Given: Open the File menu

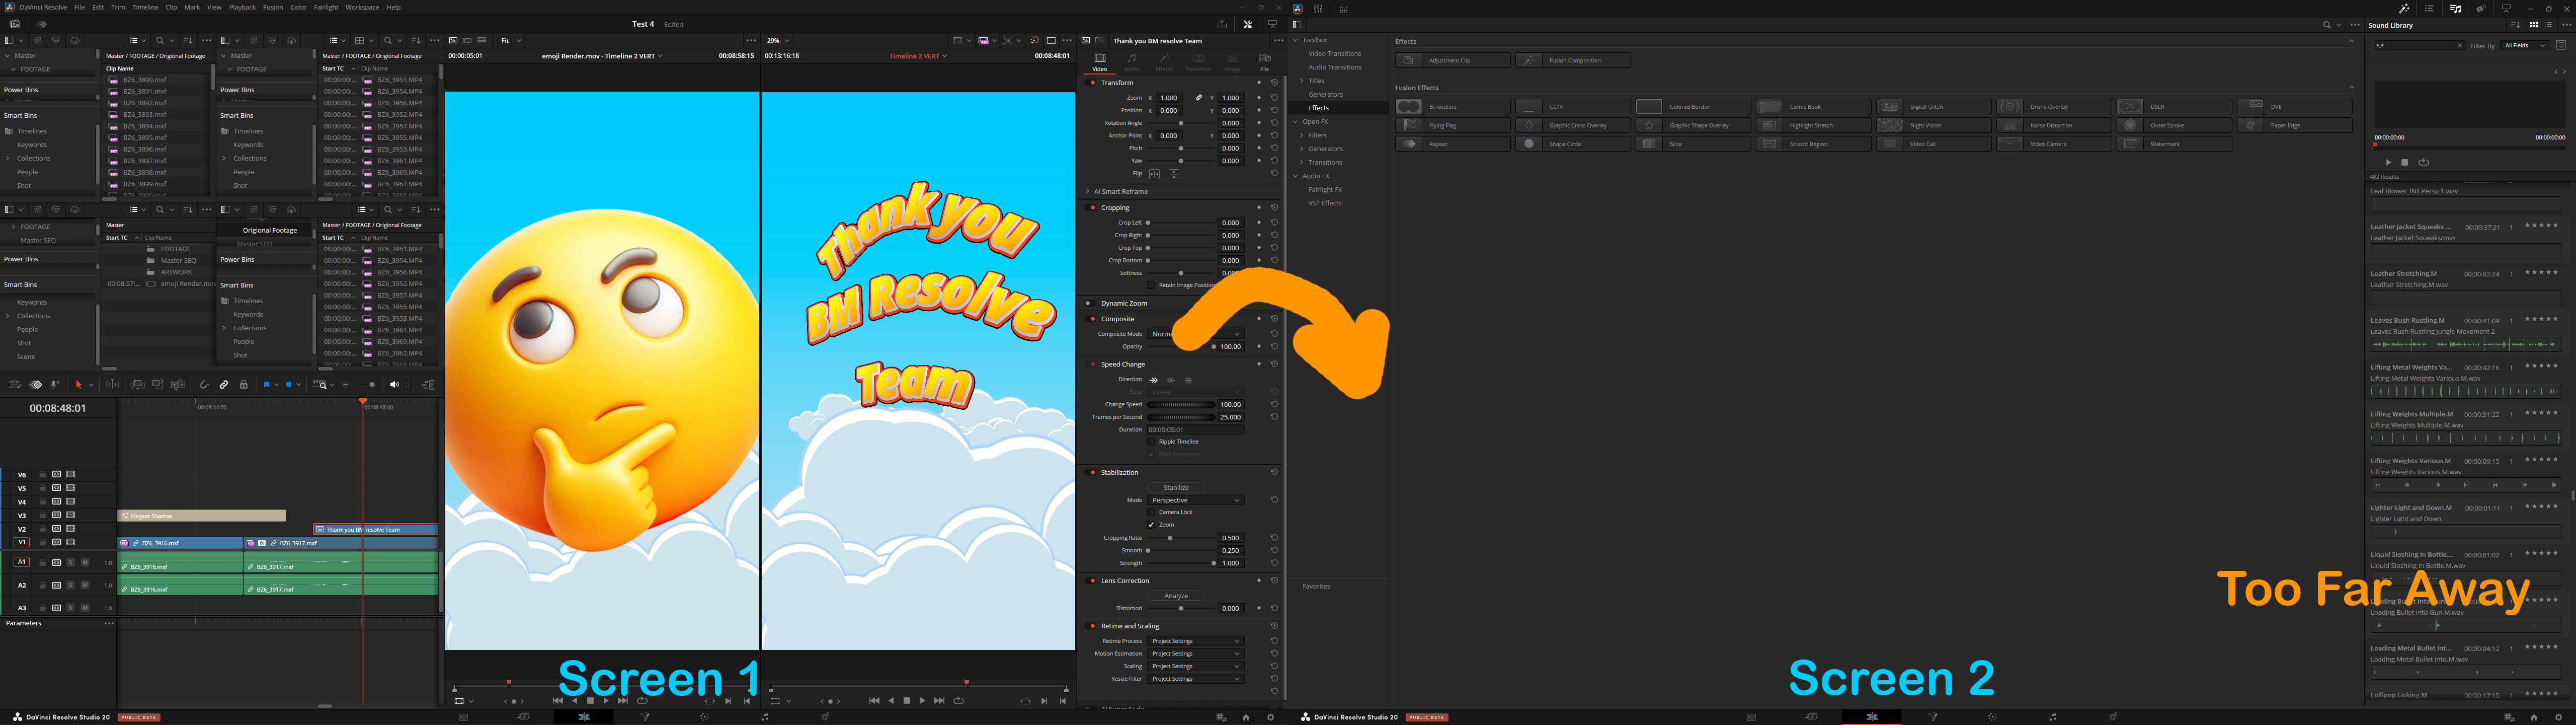Looking at the screenshot, I should click(80, 7).
